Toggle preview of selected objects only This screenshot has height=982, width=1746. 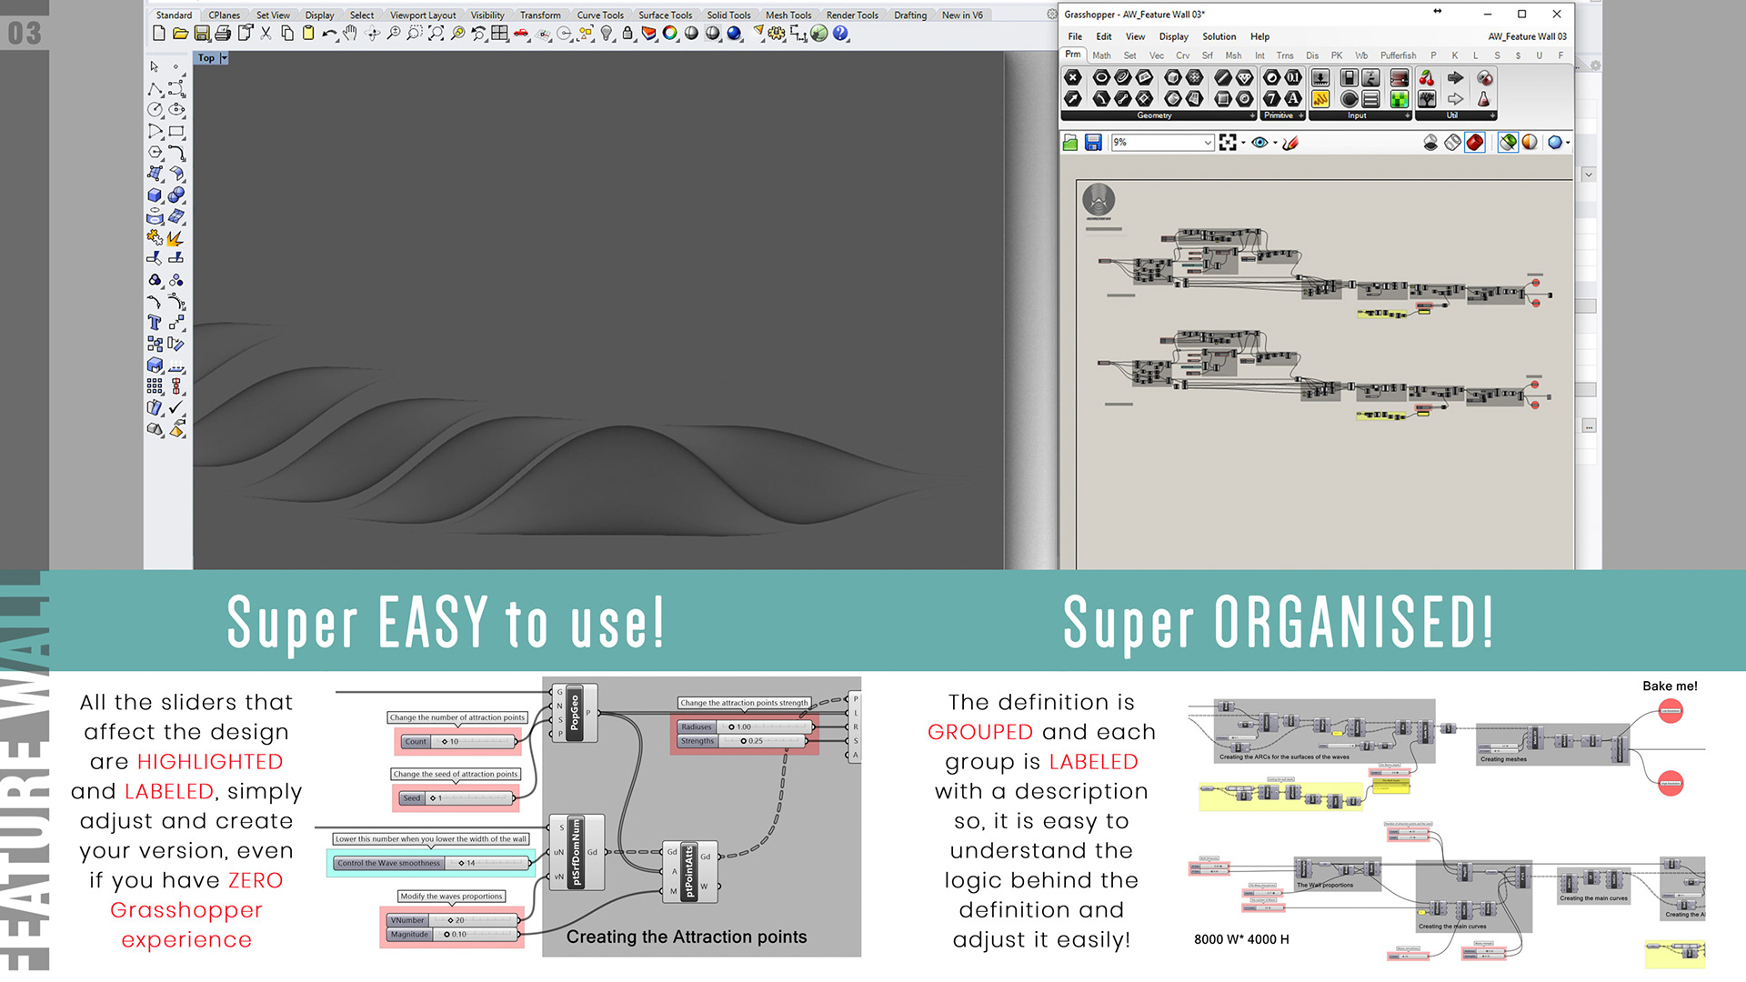[1508, 143]
